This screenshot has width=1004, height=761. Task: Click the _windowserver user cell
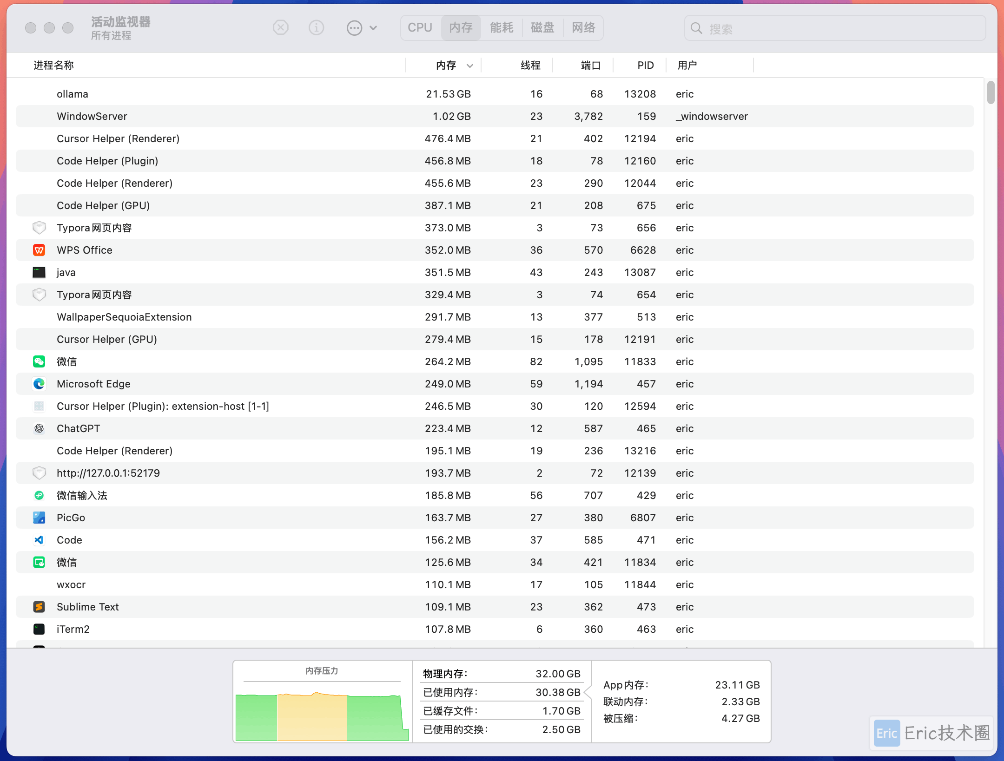[712, 116]
